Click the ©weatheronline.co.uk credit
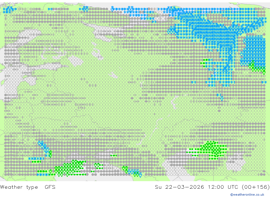 [x=247, y=195]
